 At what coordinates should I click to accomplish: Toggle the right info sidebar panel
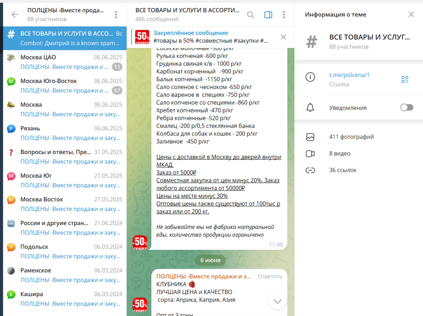click(268, 15)
